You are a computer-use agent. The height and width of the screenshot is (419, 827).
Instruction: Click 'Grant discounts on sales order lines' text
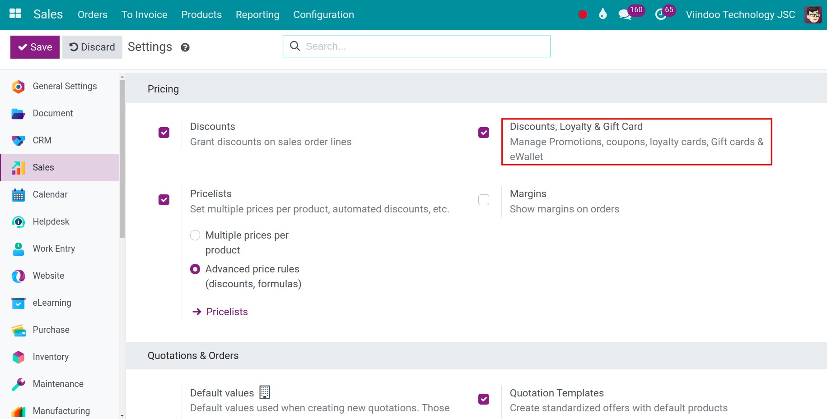tap(271, 142)
